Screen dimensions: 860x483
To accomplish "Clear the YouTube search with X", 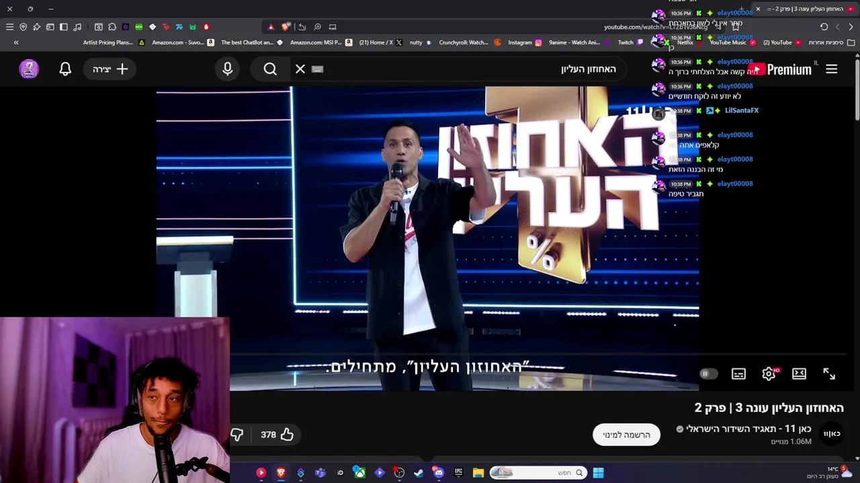I will pos(300,69).
